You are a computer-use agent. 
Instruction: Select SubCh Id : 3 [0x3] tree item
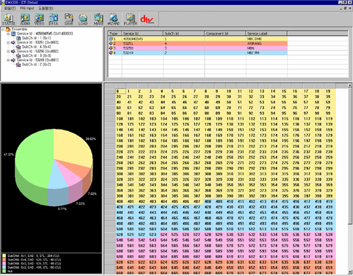[x=37, y=56]
